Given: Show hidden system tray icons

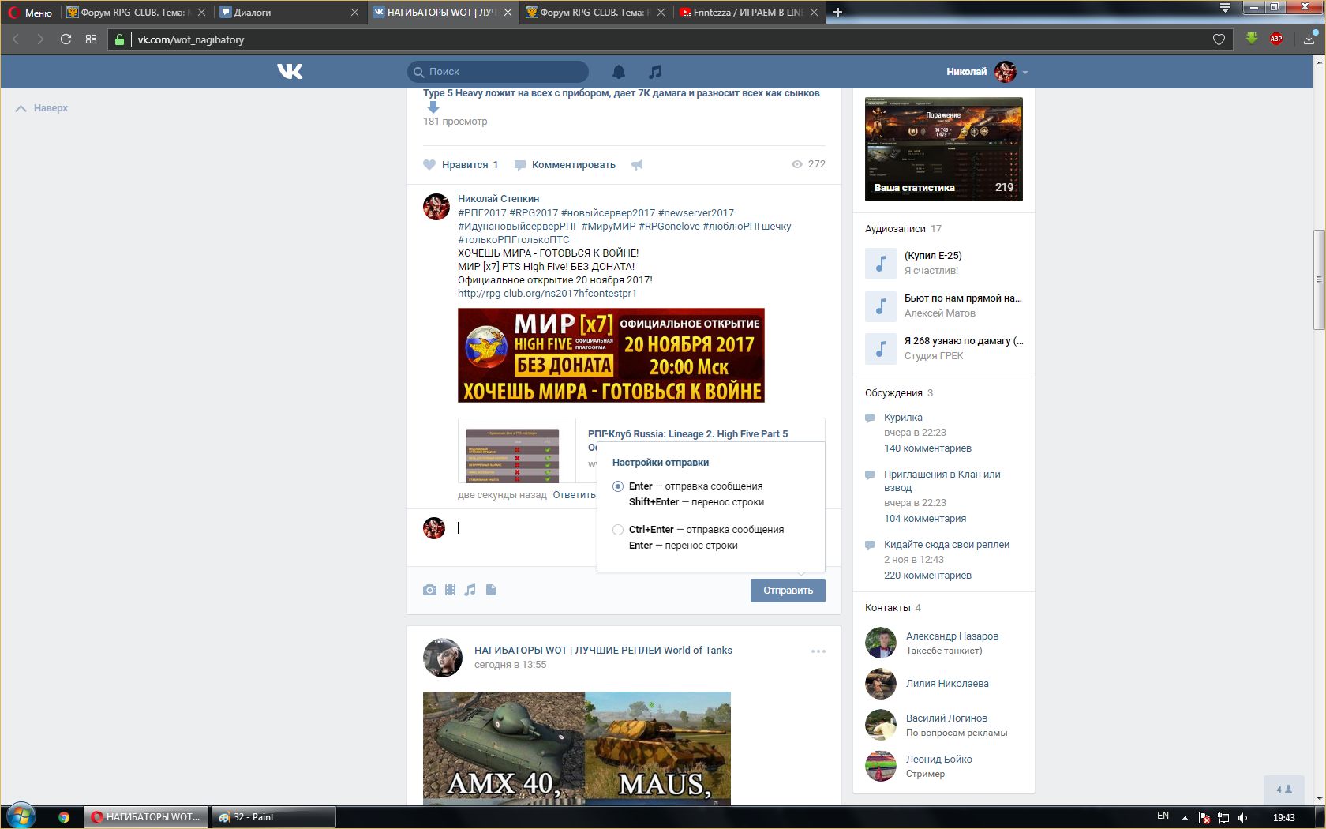Looking at the screenshot, I should [1185, 818].
